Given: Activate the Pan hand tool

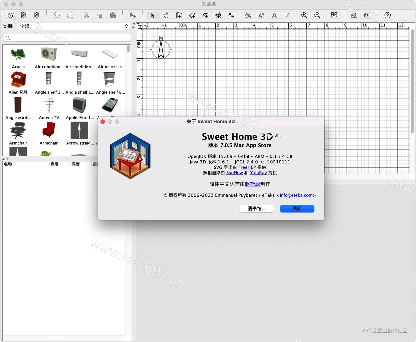Looking at the screenshot, I should click(166, 15).
